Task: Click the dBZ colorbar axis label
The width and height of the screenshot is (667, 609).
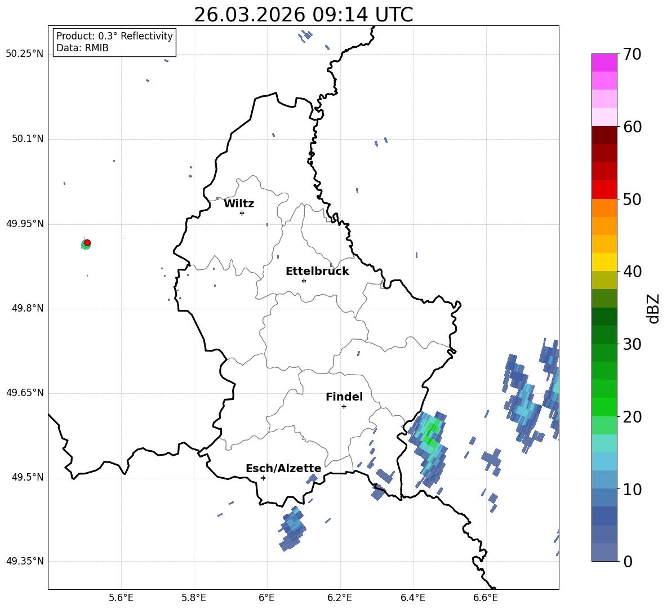Action: tap(653, 308)
